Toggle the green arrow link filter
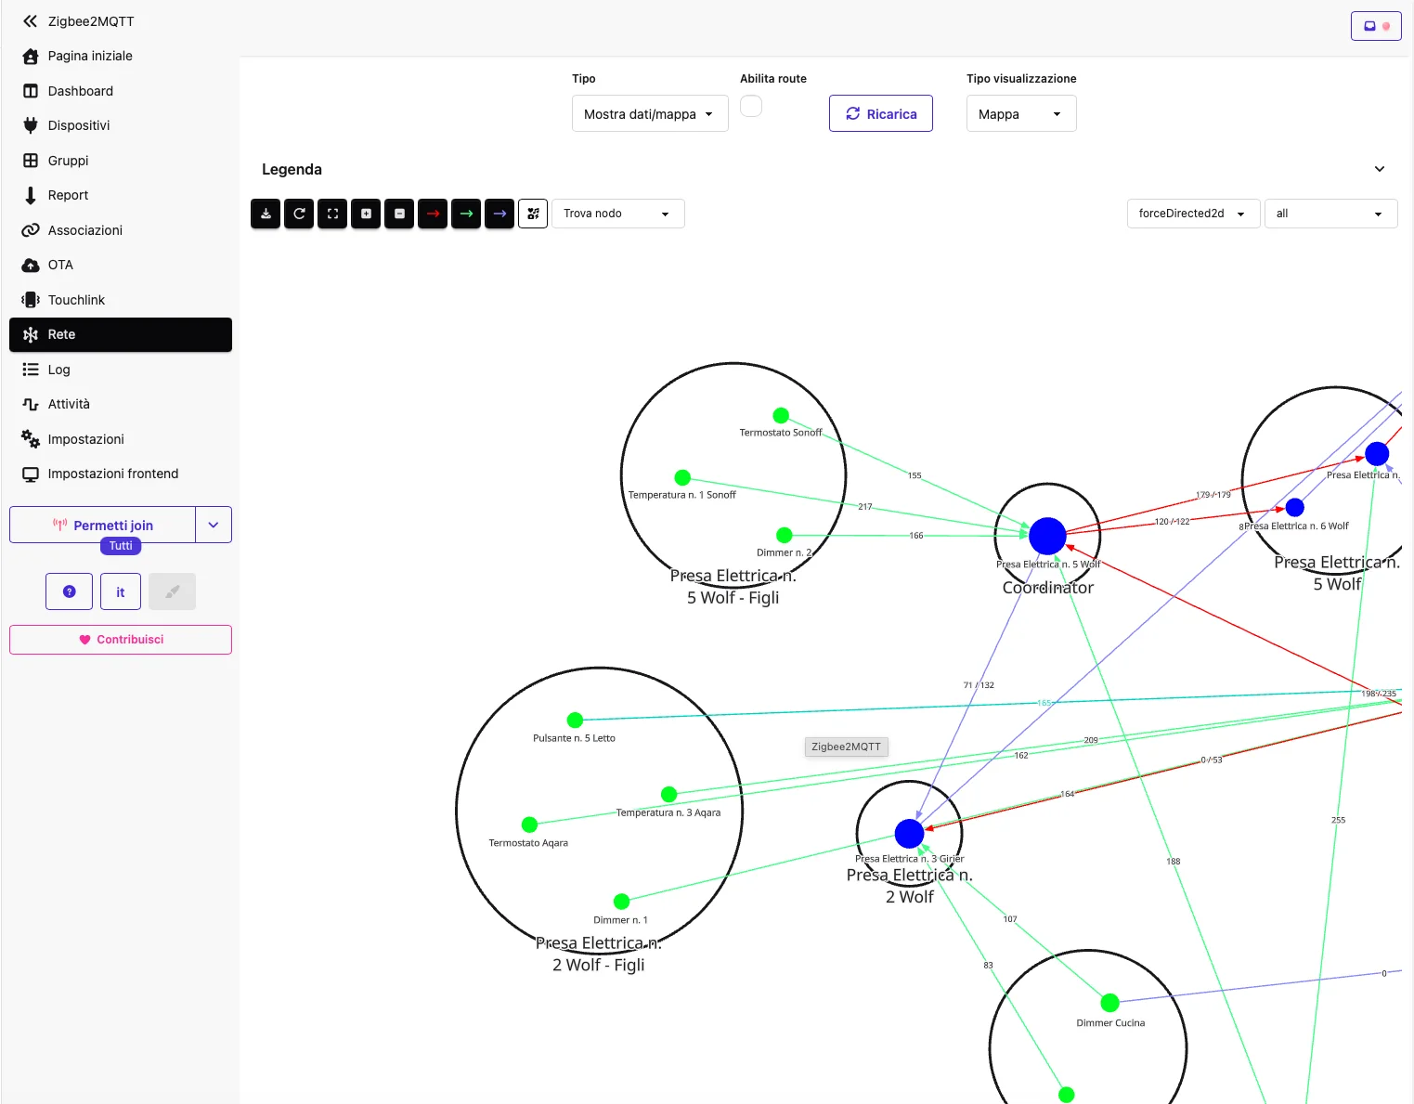The width and height of the screenshot is (1414, 1104). [x=466, y=214]
